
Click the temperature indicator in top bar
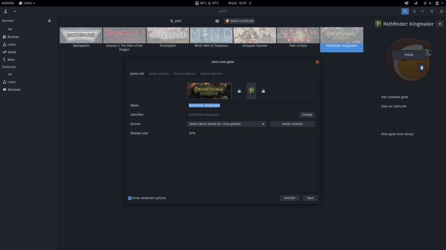click(x=207, y=3)
